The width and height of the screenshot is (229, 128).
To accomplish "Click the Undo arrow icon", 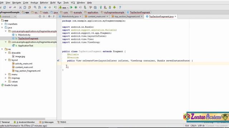I will pos(10,7).
